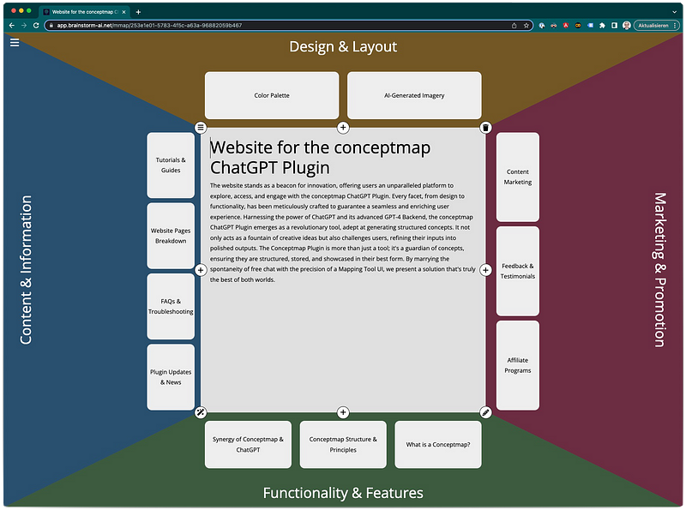Image resolution: width=686 pixels, height=510 pixels.
Task: Open the FAQs & Troubleshooting card
Action: [x=171, y=306]
